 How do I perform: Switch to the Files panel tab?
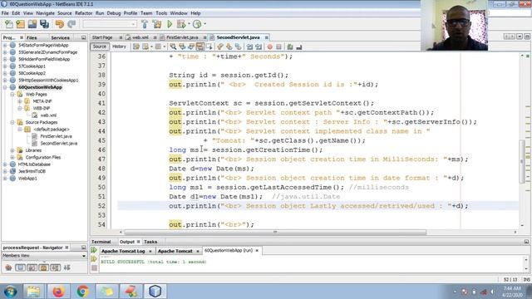[x=32, y=37]
